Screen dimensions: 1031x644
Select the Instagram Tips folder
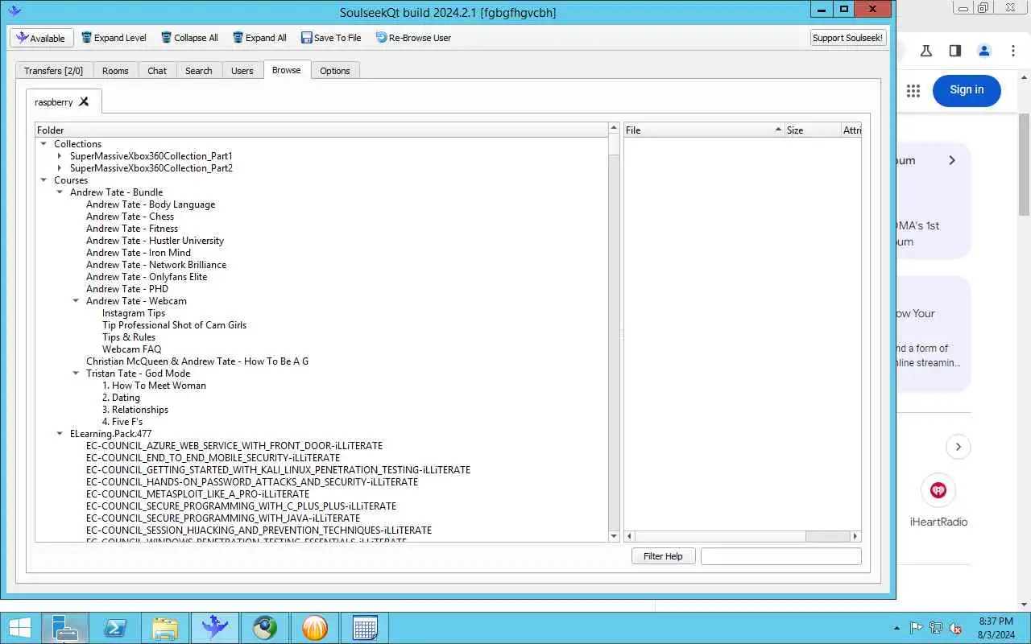pyautogui.click(x=134, y=313)
